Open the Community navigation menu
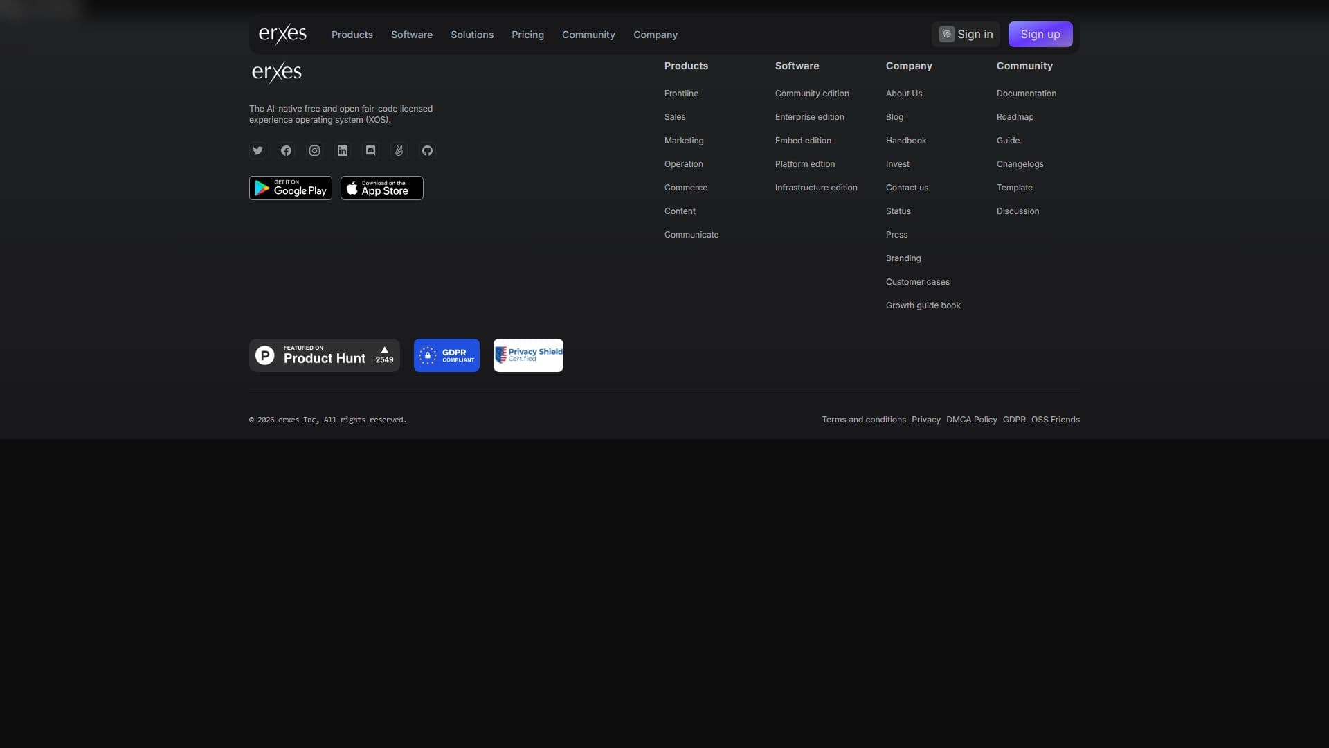Image resolution: width=1329 pixels, height=748 pixels. click(x=588, y=35)
